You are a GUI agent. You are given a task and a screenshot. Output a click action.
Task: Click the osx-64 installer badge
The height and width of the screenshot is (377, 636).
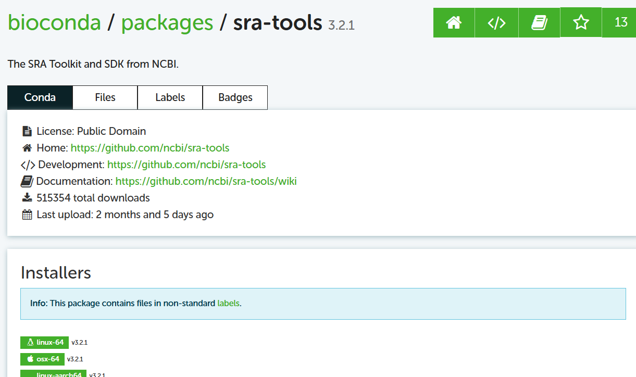click(43, 359)
